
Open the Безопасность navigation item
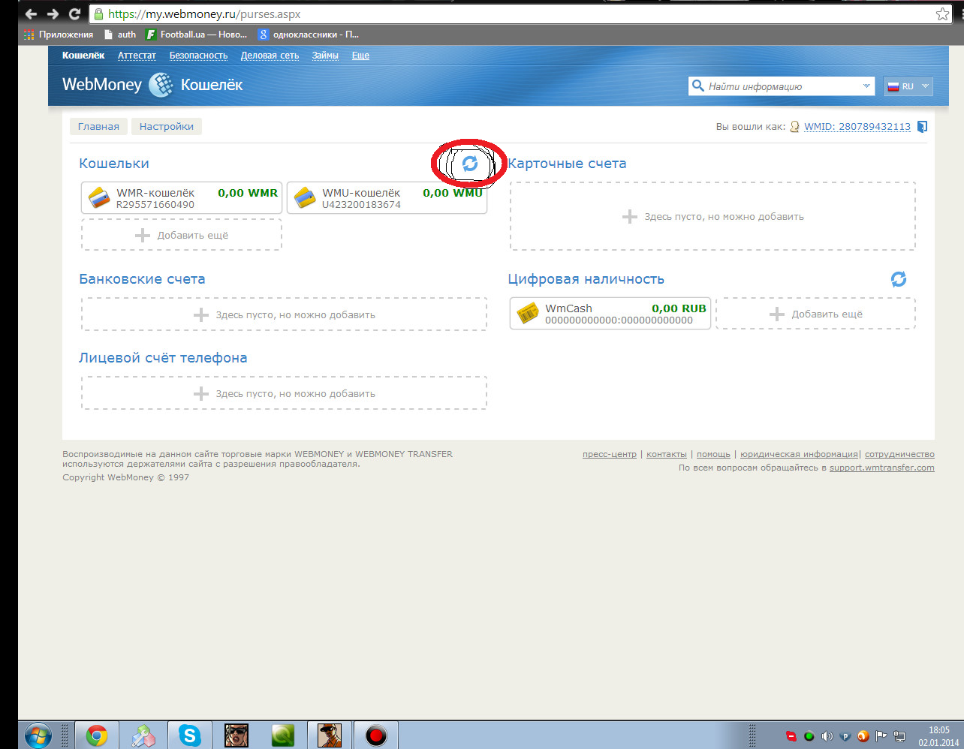(x=198, y=56)
